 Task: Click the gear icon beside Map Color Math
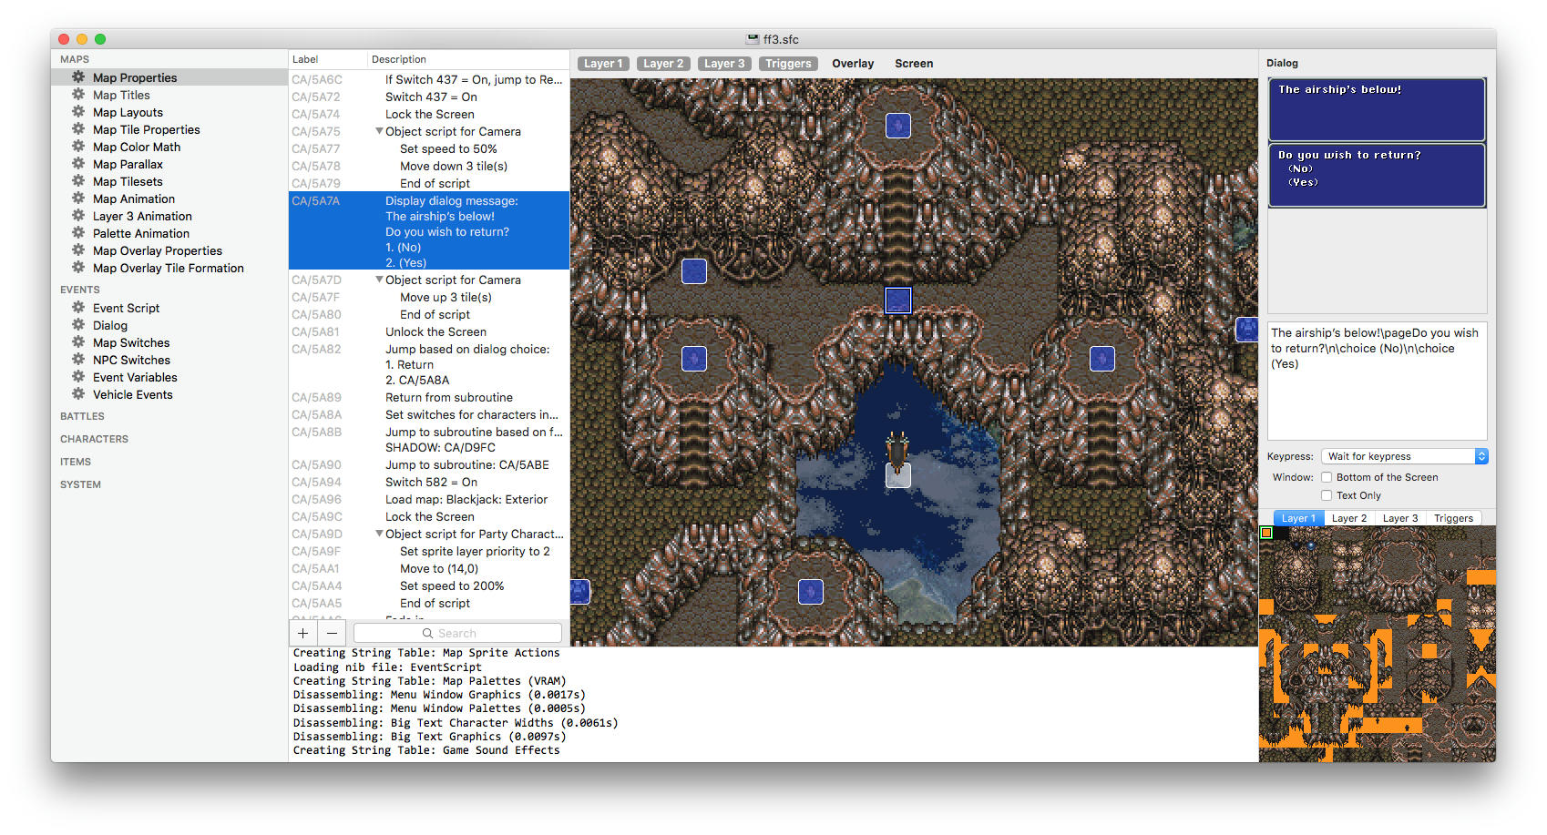[78, 147]
